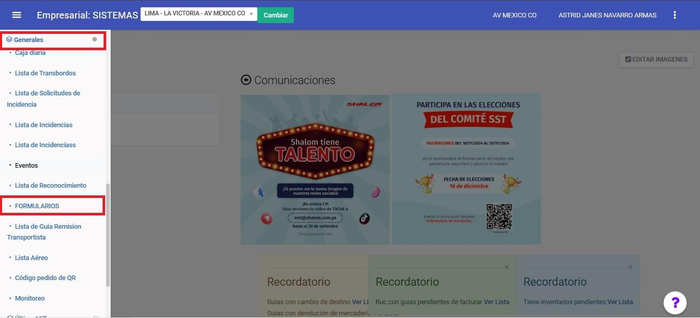Click the EDITAR IMAGENES button
700x318 pixels.
click(656, 59)
